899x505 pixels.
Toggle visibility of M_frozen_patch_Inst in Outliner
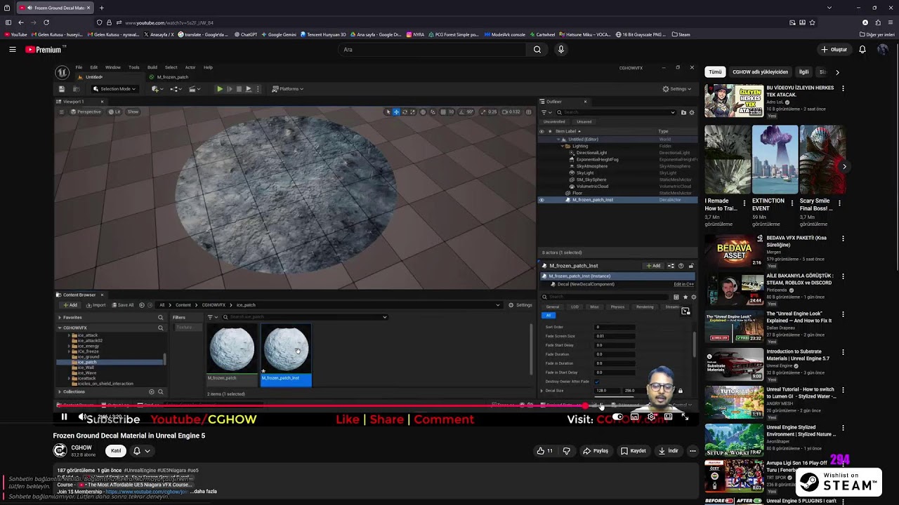pos(542,200)
